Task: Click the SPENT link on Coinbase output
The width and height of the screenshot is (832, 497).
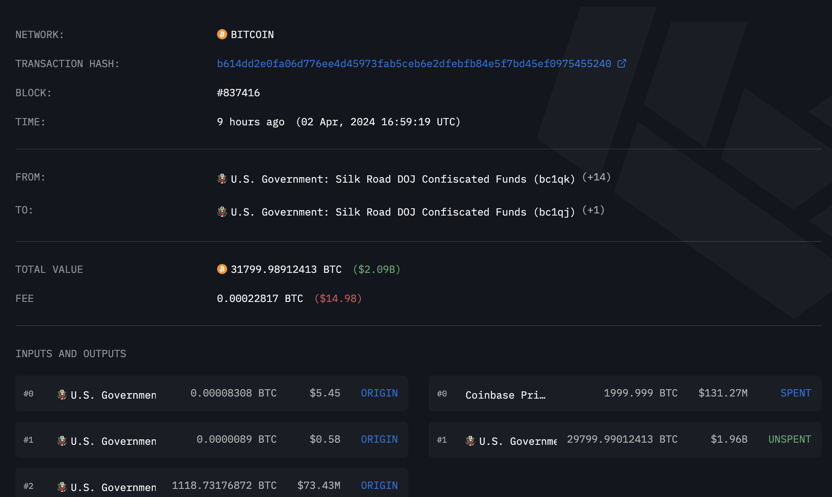Action: click(x=796, y=393)
